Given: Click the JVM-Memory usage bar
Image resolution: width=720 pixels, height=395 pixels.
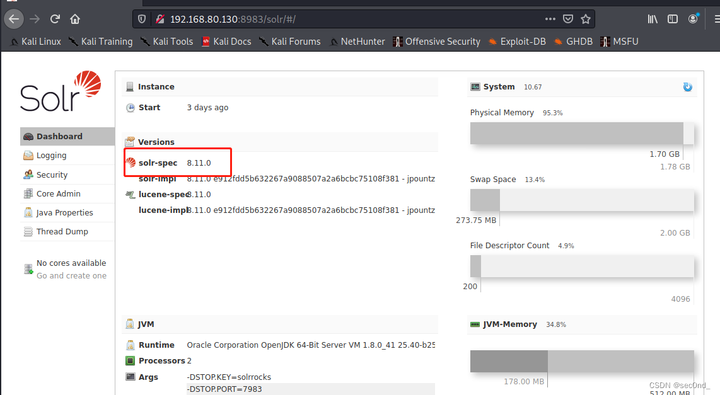Looking at the screenshot, I should pos(582,361).
